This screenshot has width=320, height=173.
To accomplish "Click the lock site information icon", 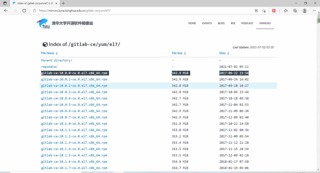I will point(34,11).
